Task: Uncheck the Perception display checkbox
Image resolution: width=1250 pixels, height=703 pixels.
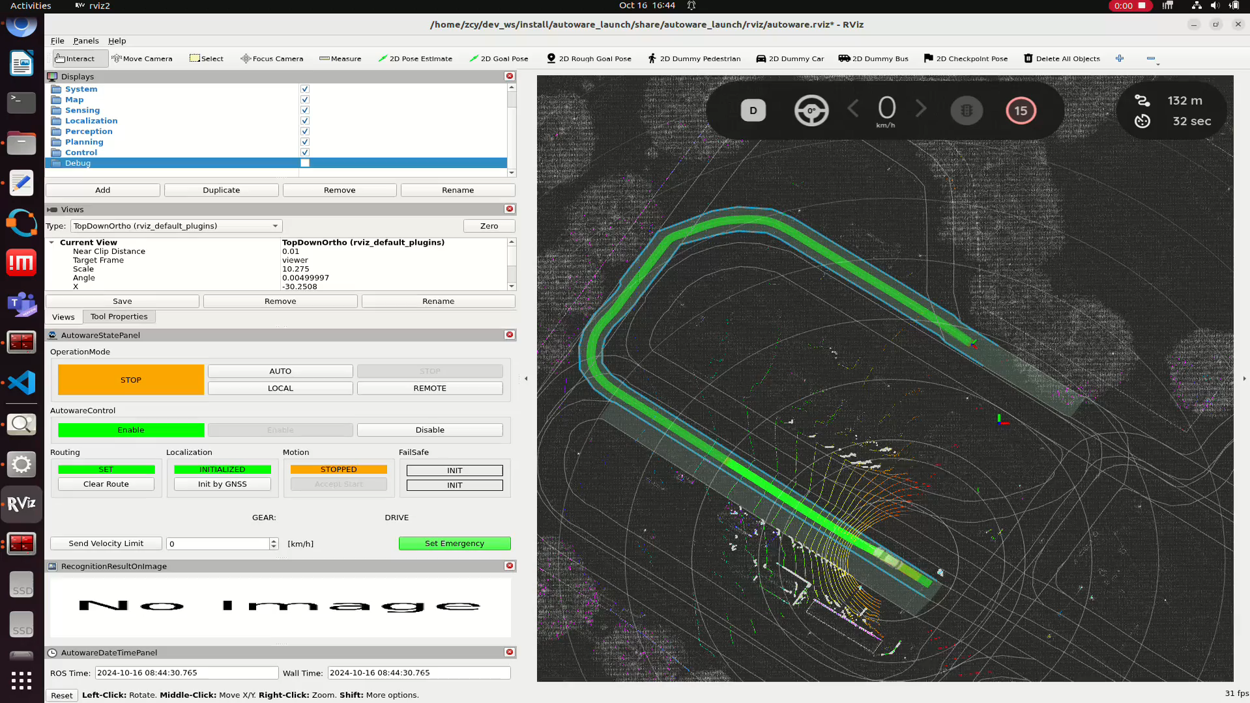Action: [305, 131]
